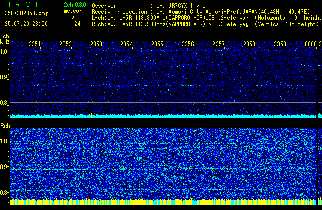Click the 'kHz' axis unit label
The height and width of the screenshot is (210, 322).
[5, 41]
